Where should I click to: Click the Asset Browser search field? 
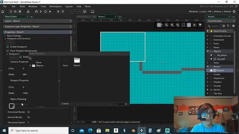point(215,26)
